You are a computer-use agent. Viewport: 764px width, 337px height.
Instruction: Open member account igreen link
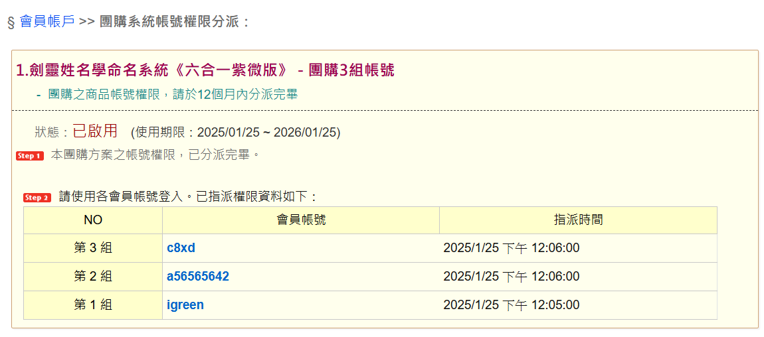point(185,305)
